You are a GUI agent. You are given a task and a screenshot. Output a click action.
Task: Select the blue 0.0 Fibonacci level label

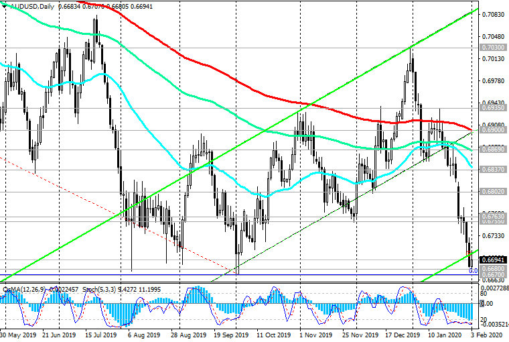[x=474, y=270]
